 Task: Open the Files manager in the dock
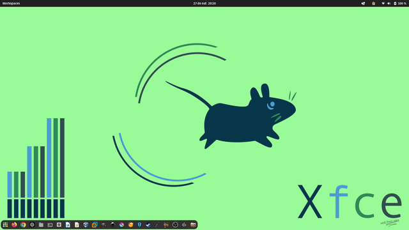point(41,224)
